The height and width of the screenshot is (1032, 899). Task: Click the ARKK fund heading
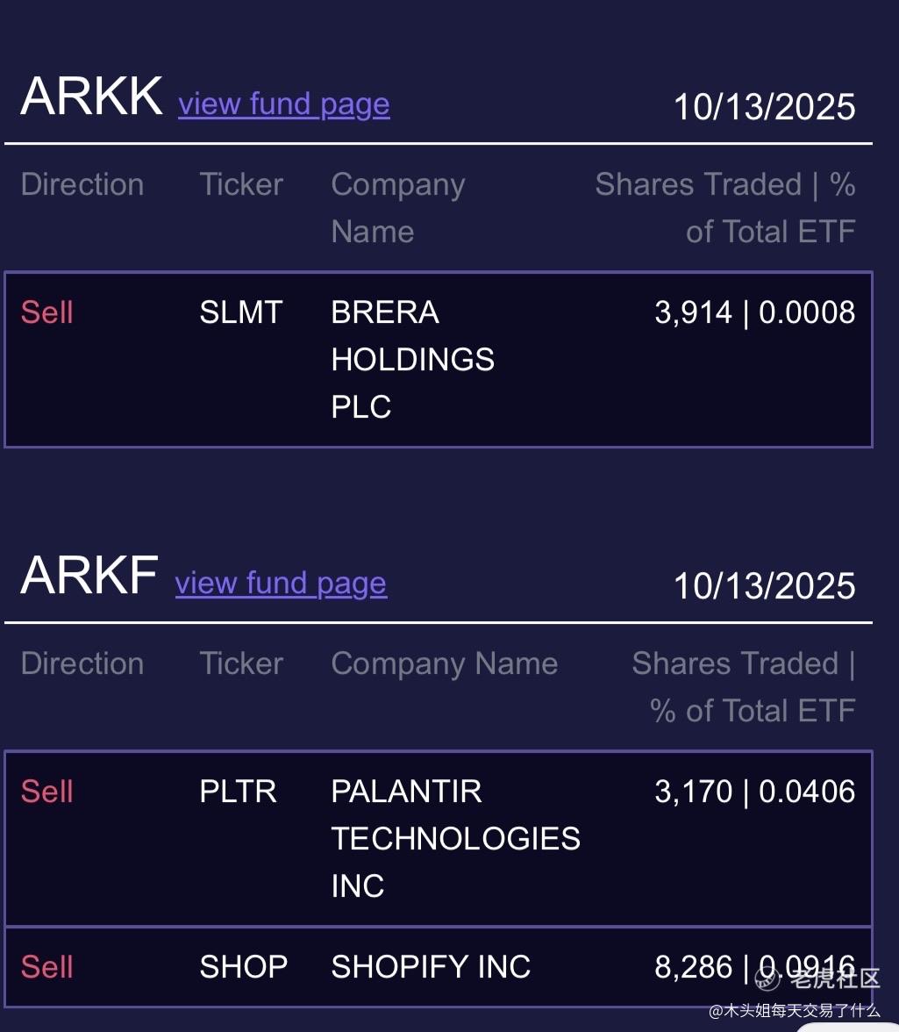coord(91,97)
